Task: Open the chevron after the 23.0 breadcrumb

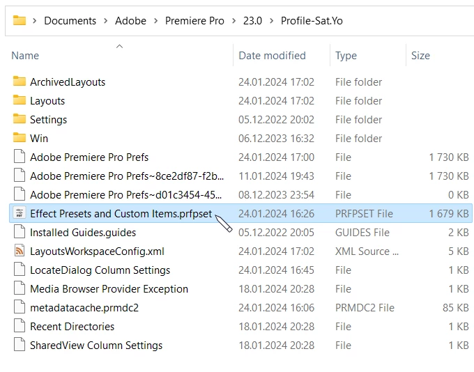Action: [x=271, y=21]
